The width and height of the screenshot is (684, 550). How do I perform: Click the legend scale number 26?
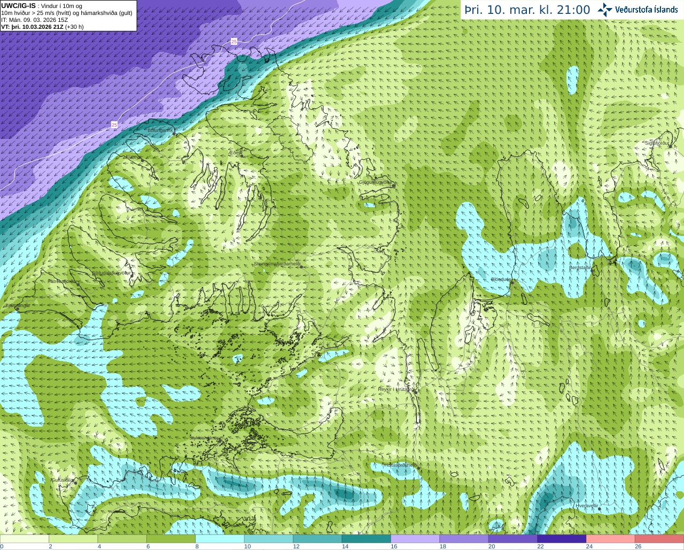(x=638, y=546)
